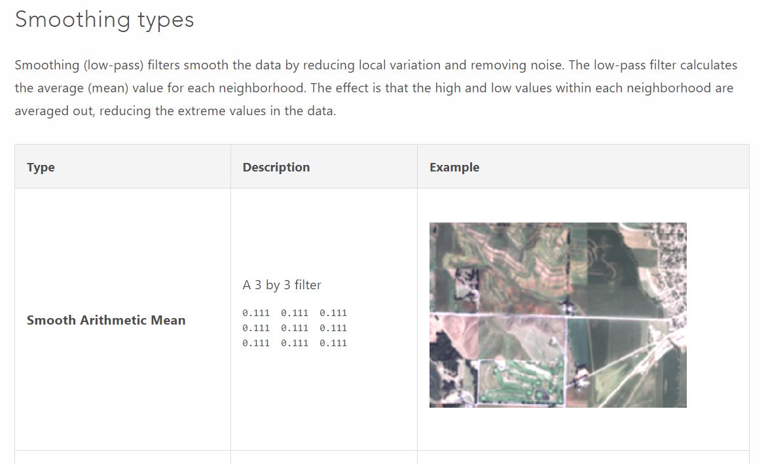Image resolution: width=768 pixels, height=464 pixels.
Task: Click the "Smoothing types" heading
Action: [x=104, y=20]
